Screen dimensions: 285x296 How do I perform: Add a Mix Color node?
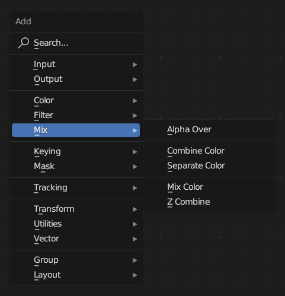click(209, 187)
